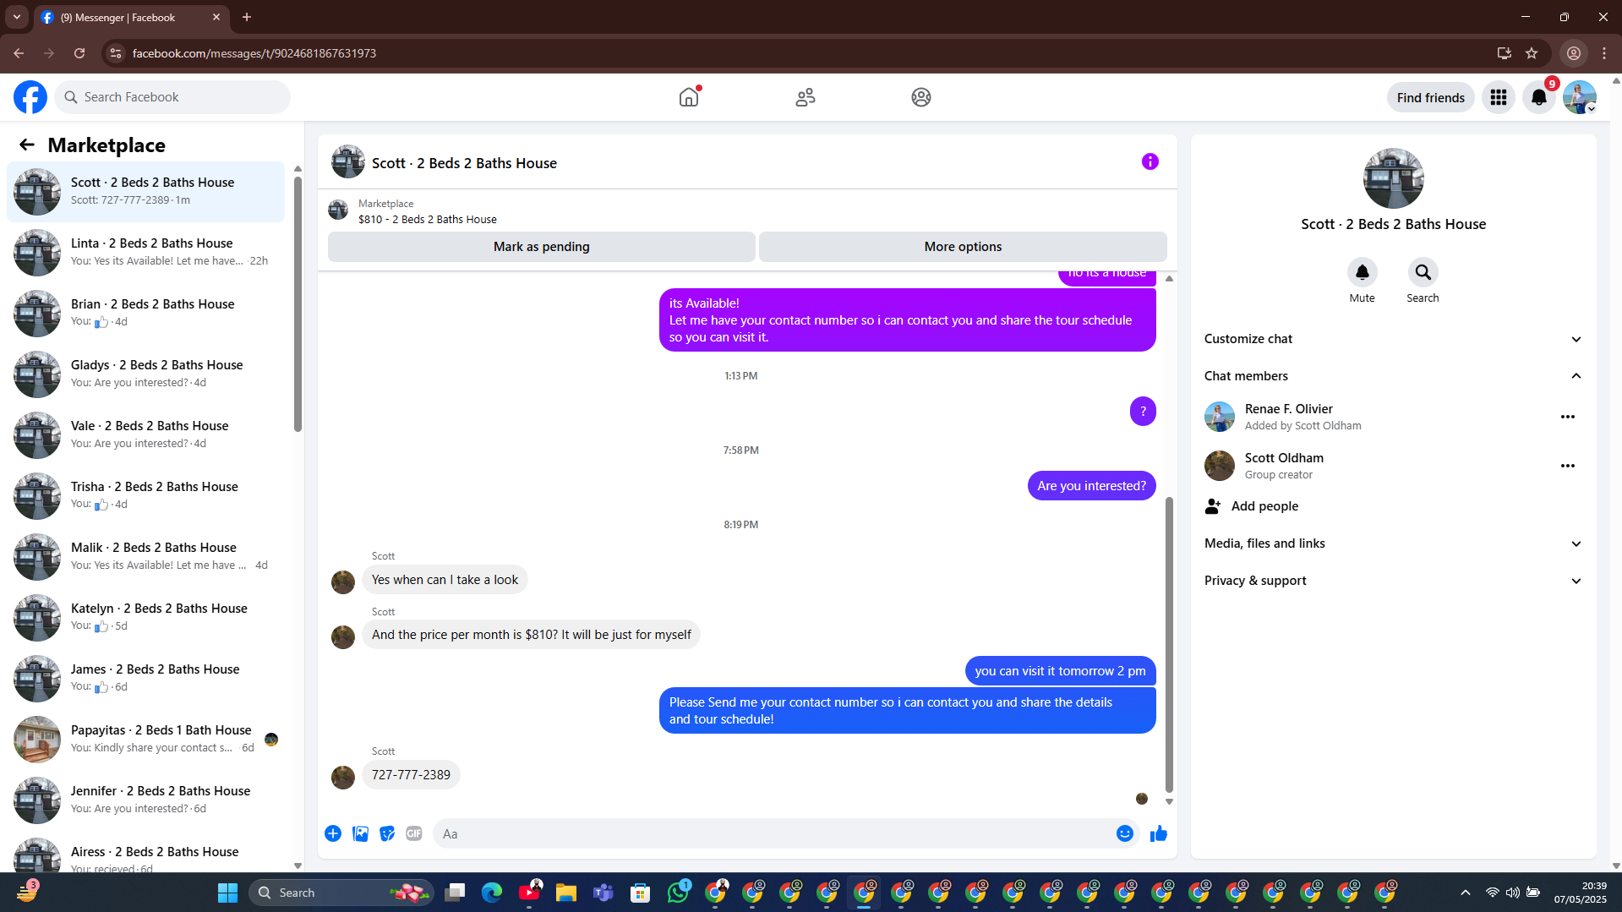The width and height of the screenshot is (1622, 912).
Task: Mute the conversation with bell icon
Action: [x=1363, y=272]
